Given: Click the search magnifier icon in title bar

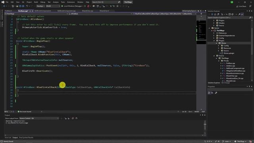Looking at the screenshot, I should [119, 2].
